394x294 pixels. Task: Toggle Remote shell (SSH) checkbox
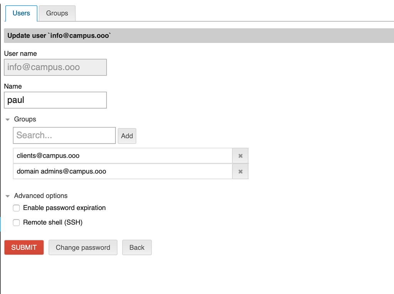coord(16,223)
